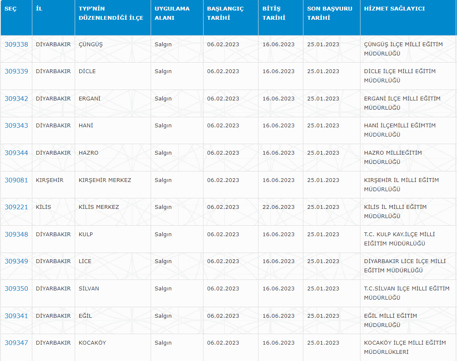Click KIRŞEHİR İL MİLLİ EĞİTİM MÜDÜRLÜĞÜ
The width and height of the screenshot is (457, 361).
(x=401, y=185)
